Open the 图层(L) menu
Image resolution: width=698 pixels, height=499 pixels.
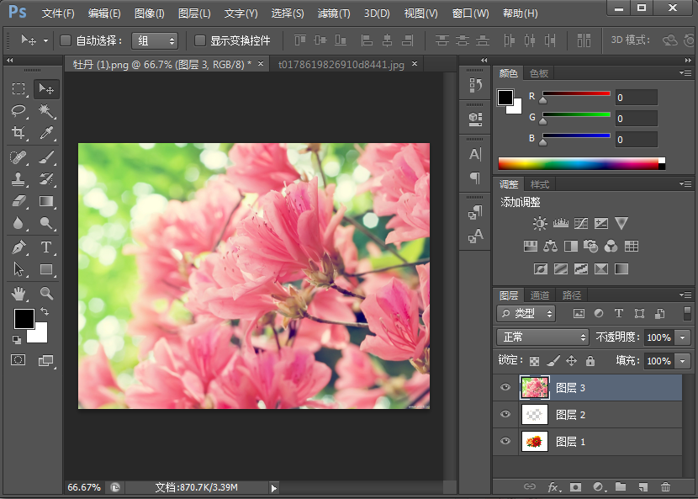[194, 13]
